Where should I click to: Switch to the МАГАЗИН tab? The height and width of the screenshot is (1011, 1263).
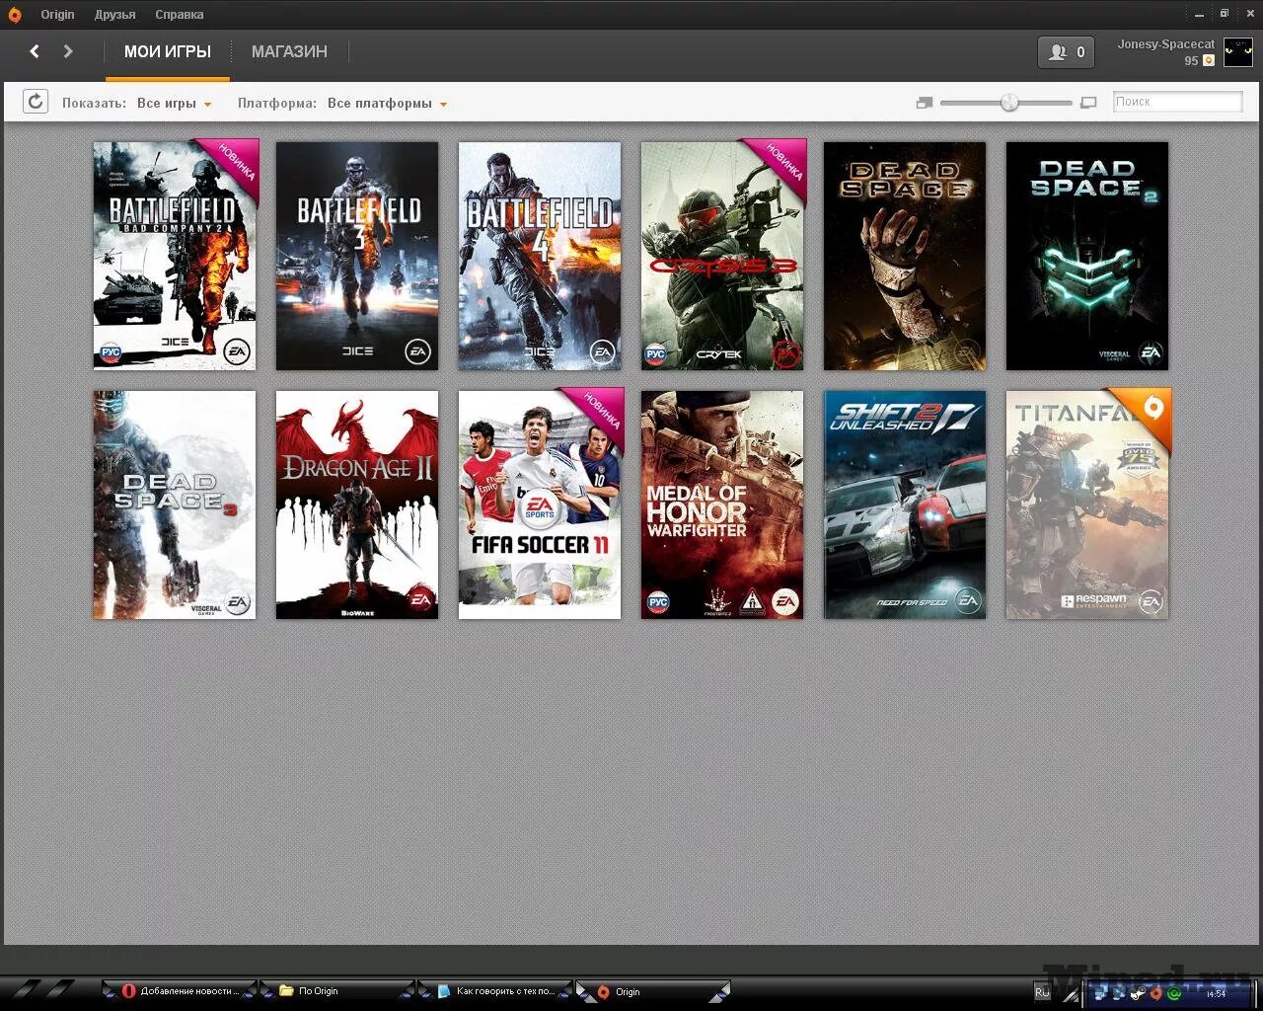click(288, 51)
